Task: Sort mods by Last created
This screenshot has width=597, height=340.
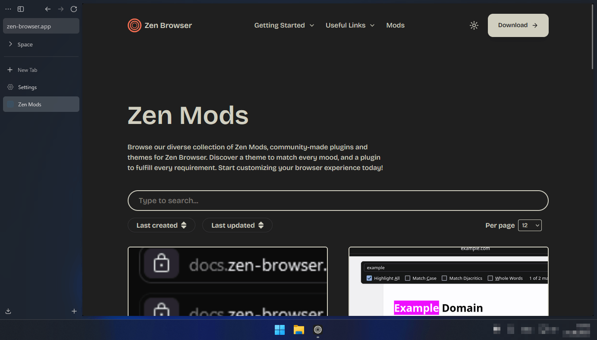Action: (161, 225)
